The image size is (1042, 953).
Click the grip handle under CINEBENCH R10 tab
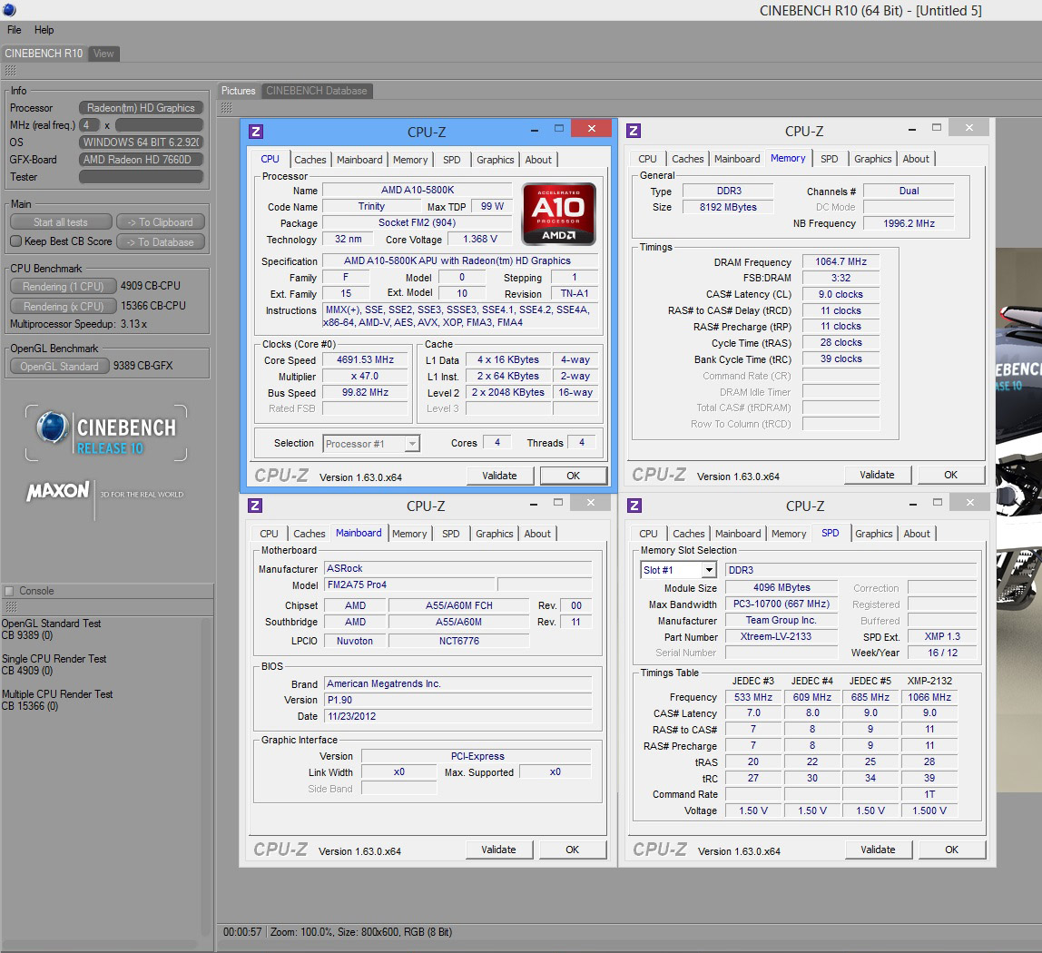click(10, 71)
